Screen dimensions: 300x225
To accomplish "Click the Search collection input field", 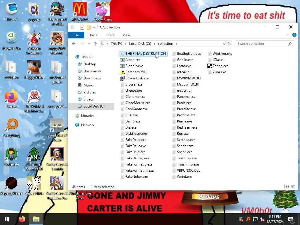I will [265, 44].
